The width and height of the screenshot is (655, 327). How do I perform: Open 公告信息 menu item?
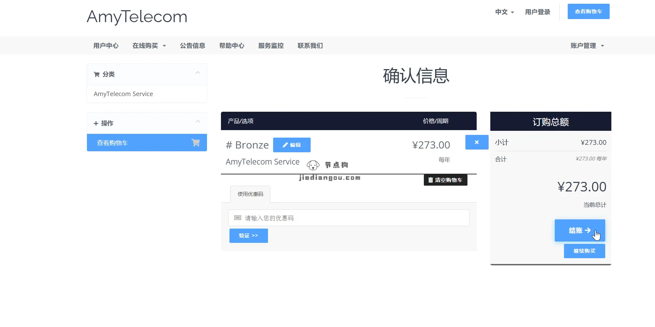[x=193, y=46]
